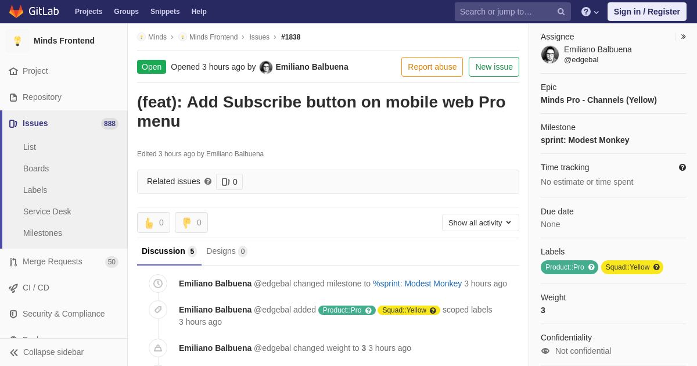The width and height of the screenshot is (697, 366).
Task: Click the weight change activity icon
Action: (158, 348)
